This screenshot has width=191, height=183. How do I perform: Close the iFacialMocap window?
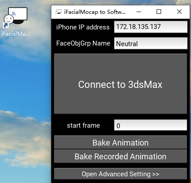[179, 12]
